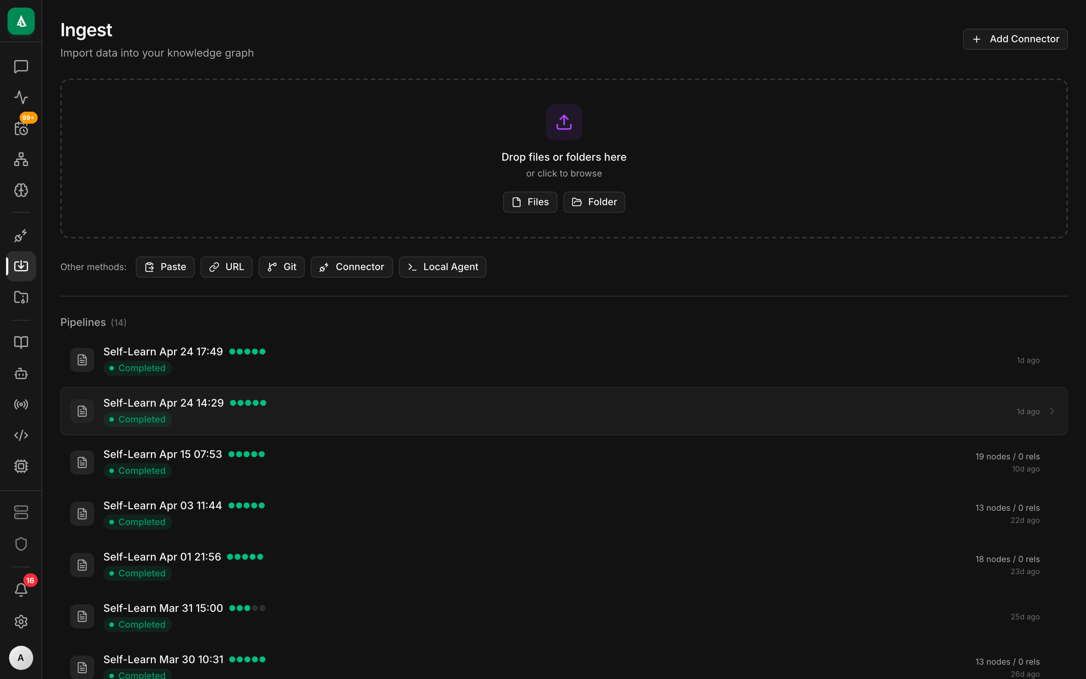Open the brain memory panel icon

pyautogui.click(x=21, y=190)
